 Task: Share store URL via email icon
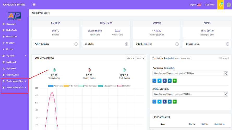154,101
